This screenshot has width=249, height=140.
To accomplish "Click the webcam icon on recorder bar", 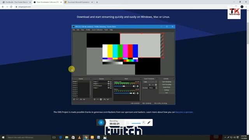I will [144, 122].
